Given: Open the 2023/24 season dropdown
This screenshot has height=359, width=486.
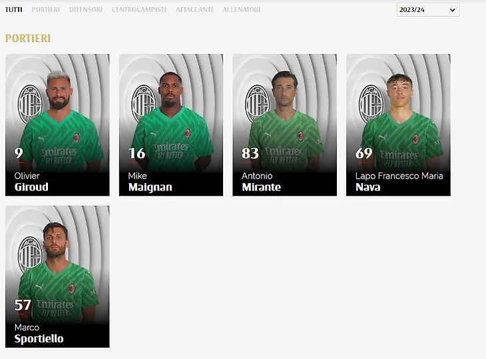Looking at the screenshot, I should pos(428,9).
